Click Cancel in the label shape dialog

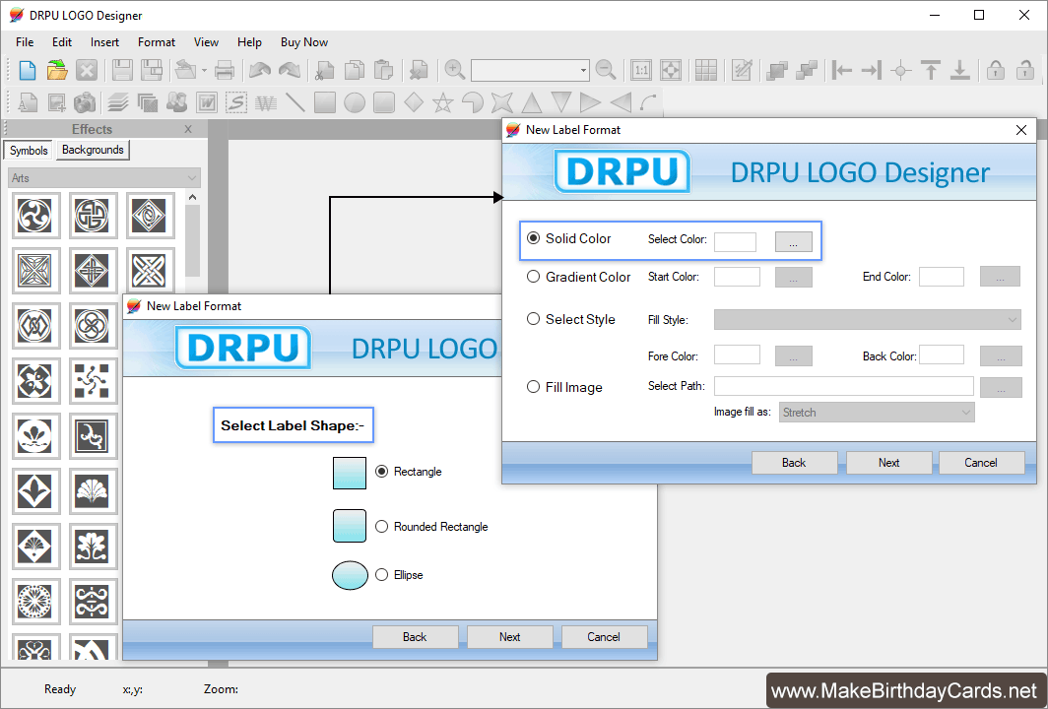tap(604, 637)
